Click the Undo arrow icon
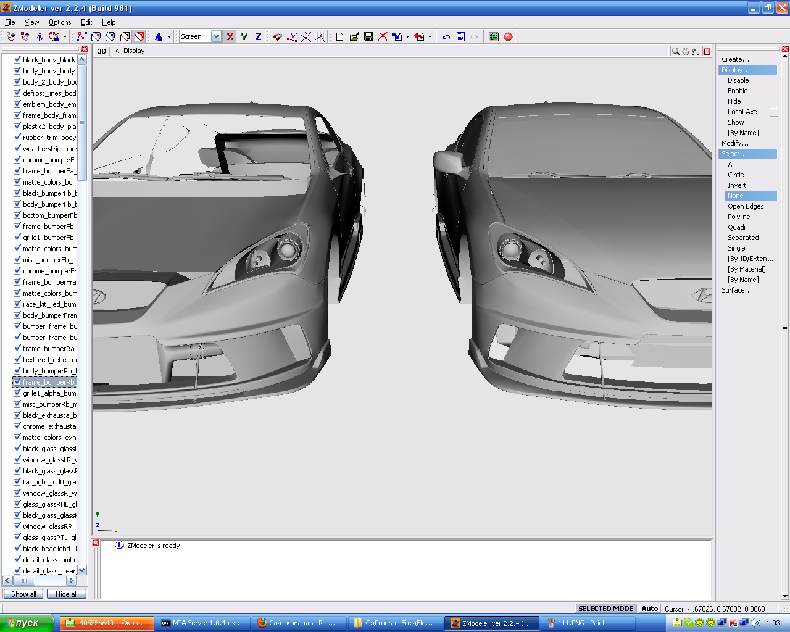Image resolution: width=790 pixels, height=632 pixels. (446, 37)
